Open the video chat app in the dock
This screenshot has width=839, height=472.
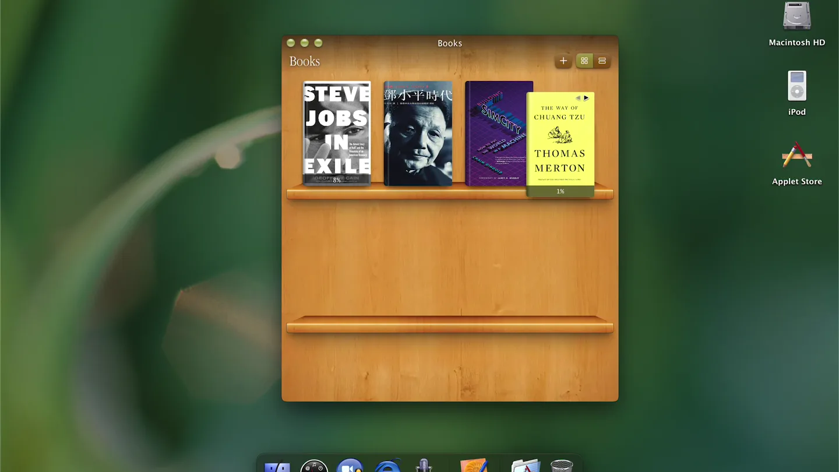350,466
